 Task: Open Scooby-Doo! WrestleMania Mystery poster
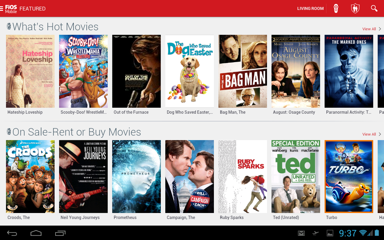(83, 71)
